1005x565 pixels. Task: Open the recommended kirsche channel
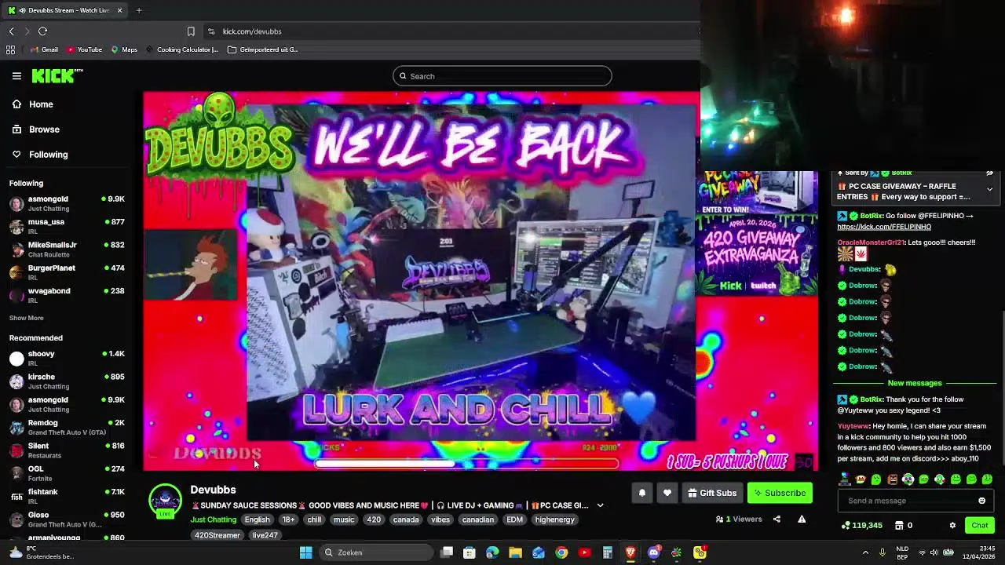(x=67, y=381)
